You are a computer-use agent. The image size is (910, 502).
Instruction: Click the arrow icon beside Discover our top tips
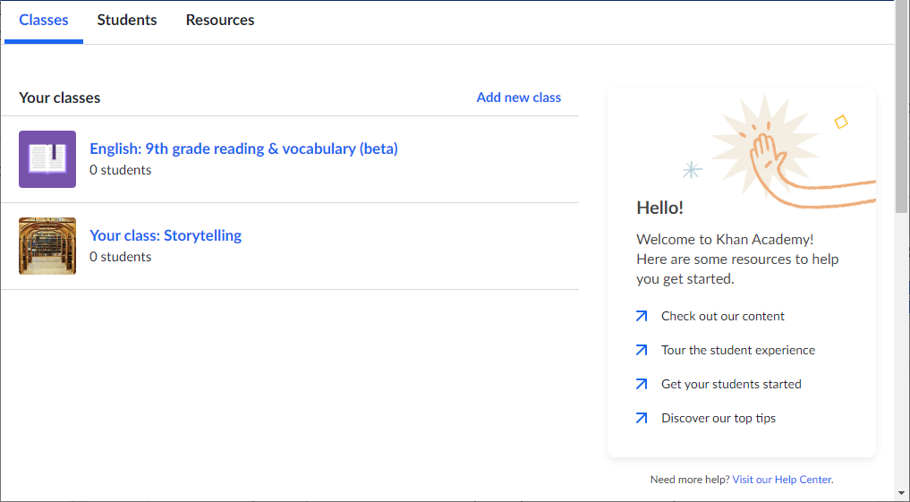tap(642, 418)
